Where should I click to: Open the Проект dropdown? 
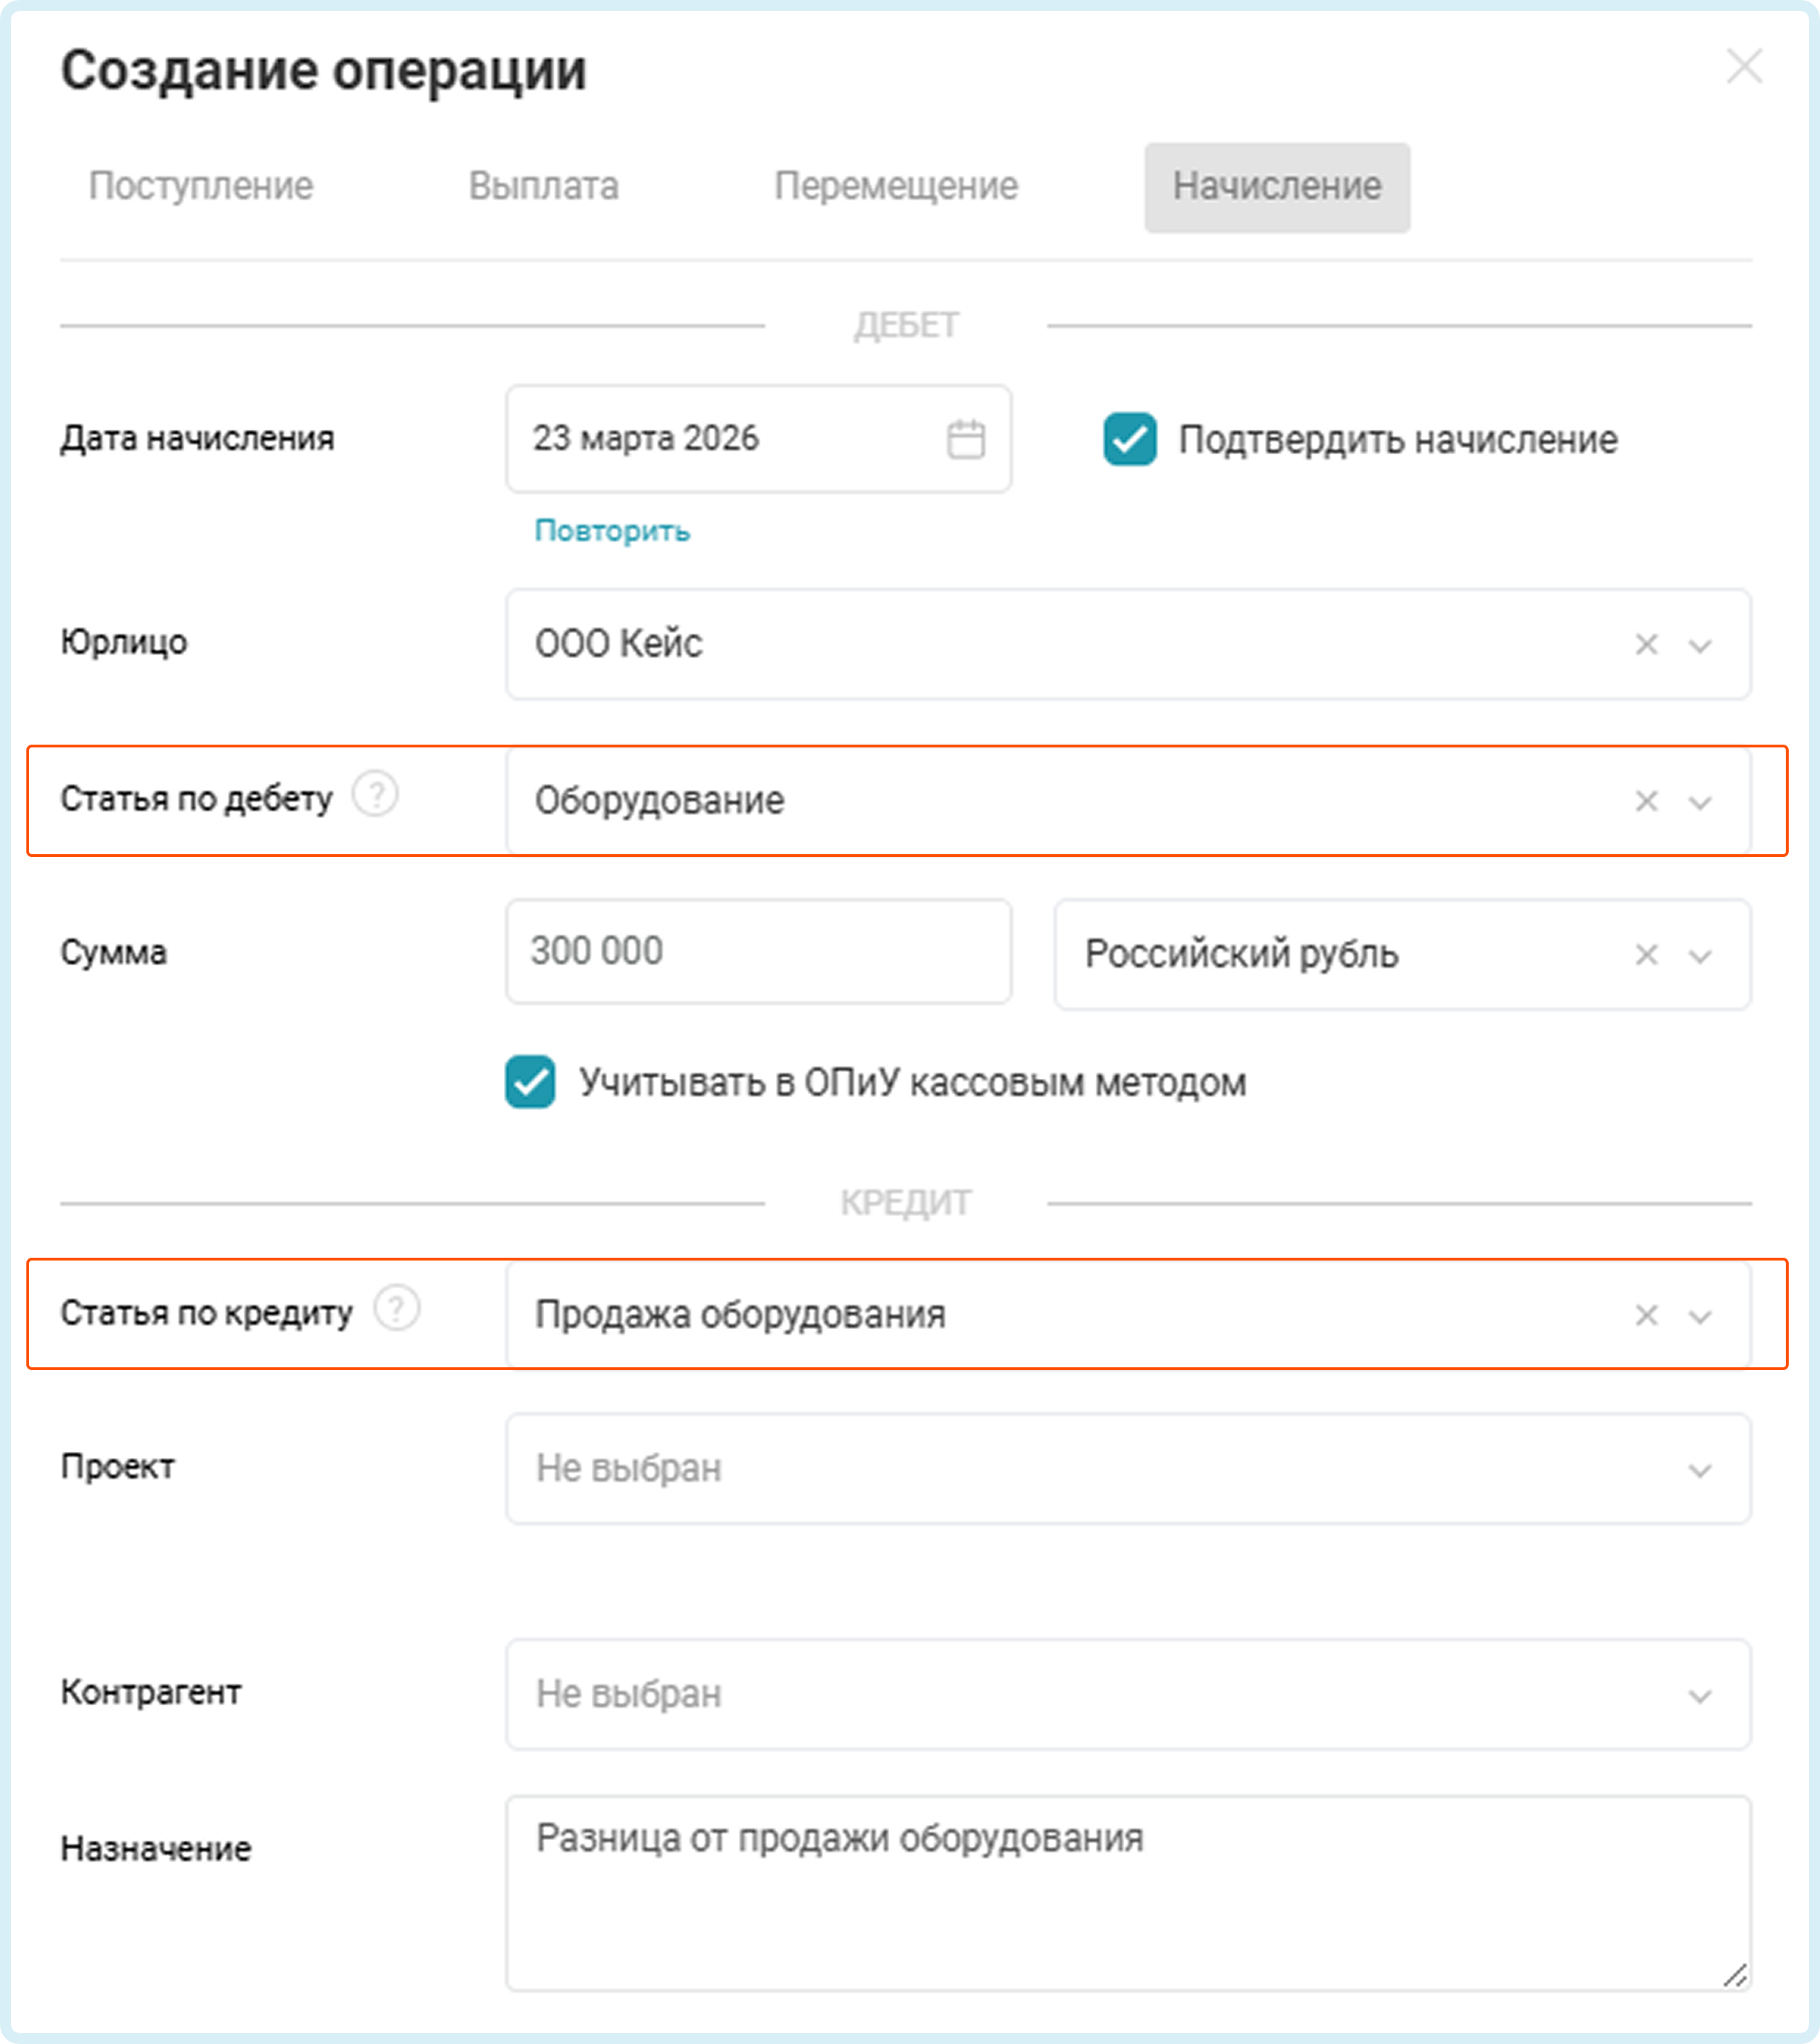1127,1468
